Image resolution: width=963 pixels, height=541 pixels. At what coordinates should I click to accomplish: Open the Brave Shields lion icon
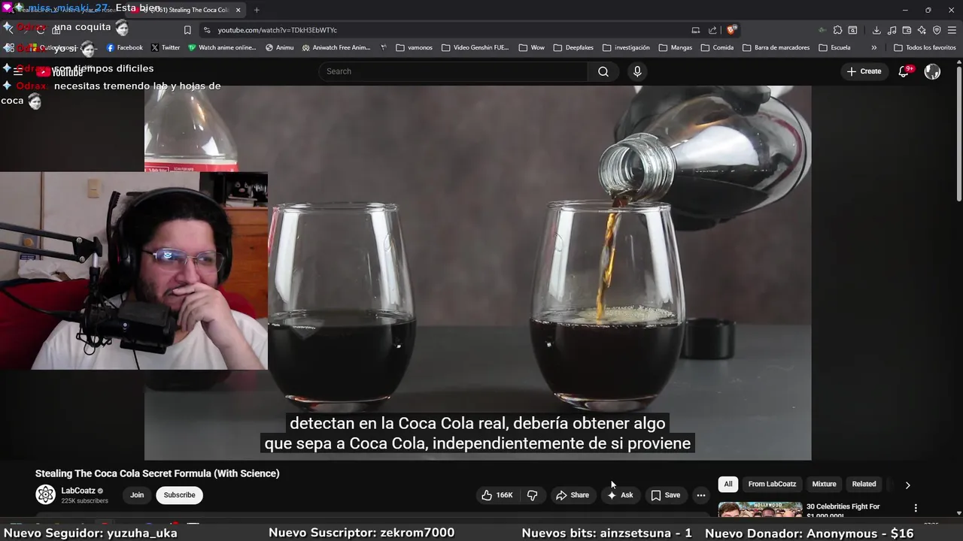coord(731,30)
